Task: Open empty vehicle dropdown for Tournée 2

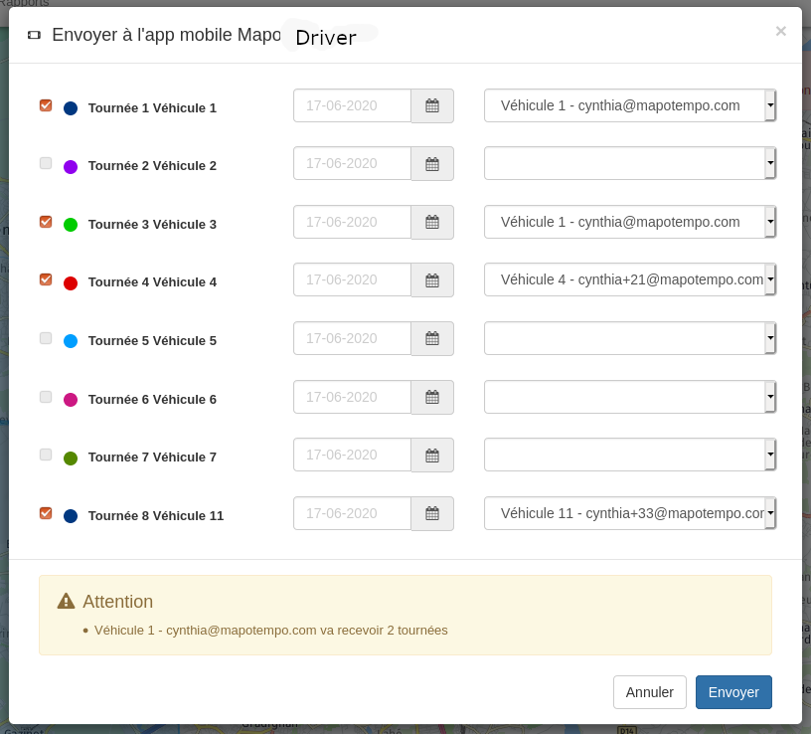Action: click(x=630, y=163)
